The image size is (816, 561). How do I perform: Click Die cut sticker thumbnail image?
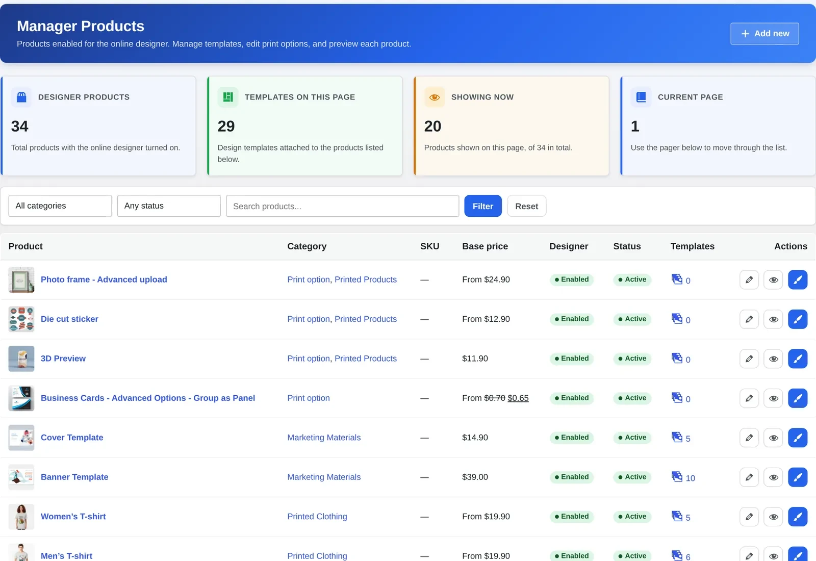coord(21,319)
